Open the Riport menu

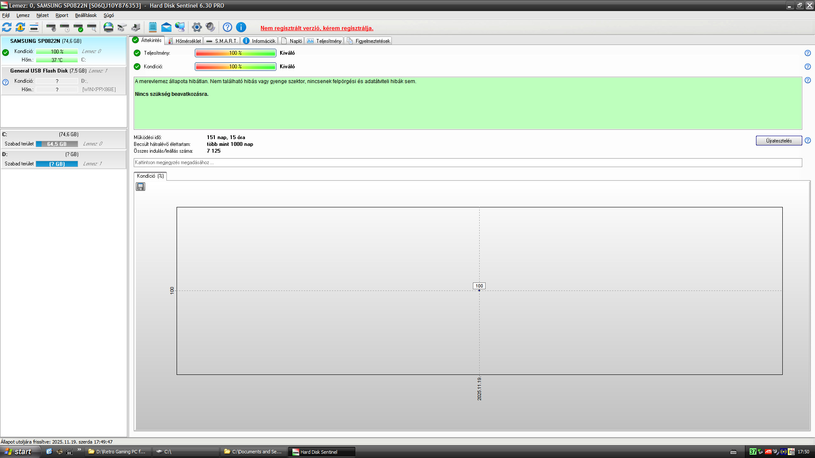62,15
